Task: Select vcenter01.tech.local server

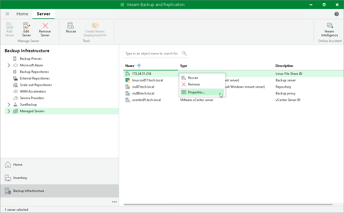Action: click(146, 100)
